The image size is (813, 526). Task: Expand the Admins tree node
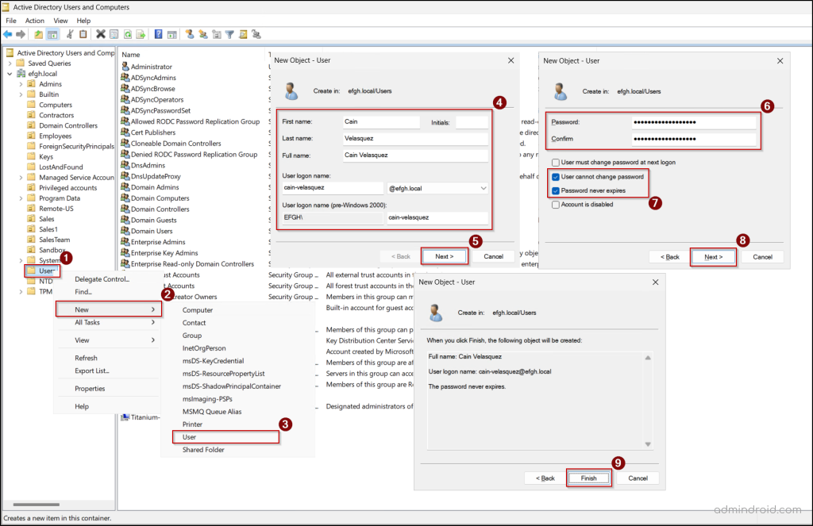[21, 84]
